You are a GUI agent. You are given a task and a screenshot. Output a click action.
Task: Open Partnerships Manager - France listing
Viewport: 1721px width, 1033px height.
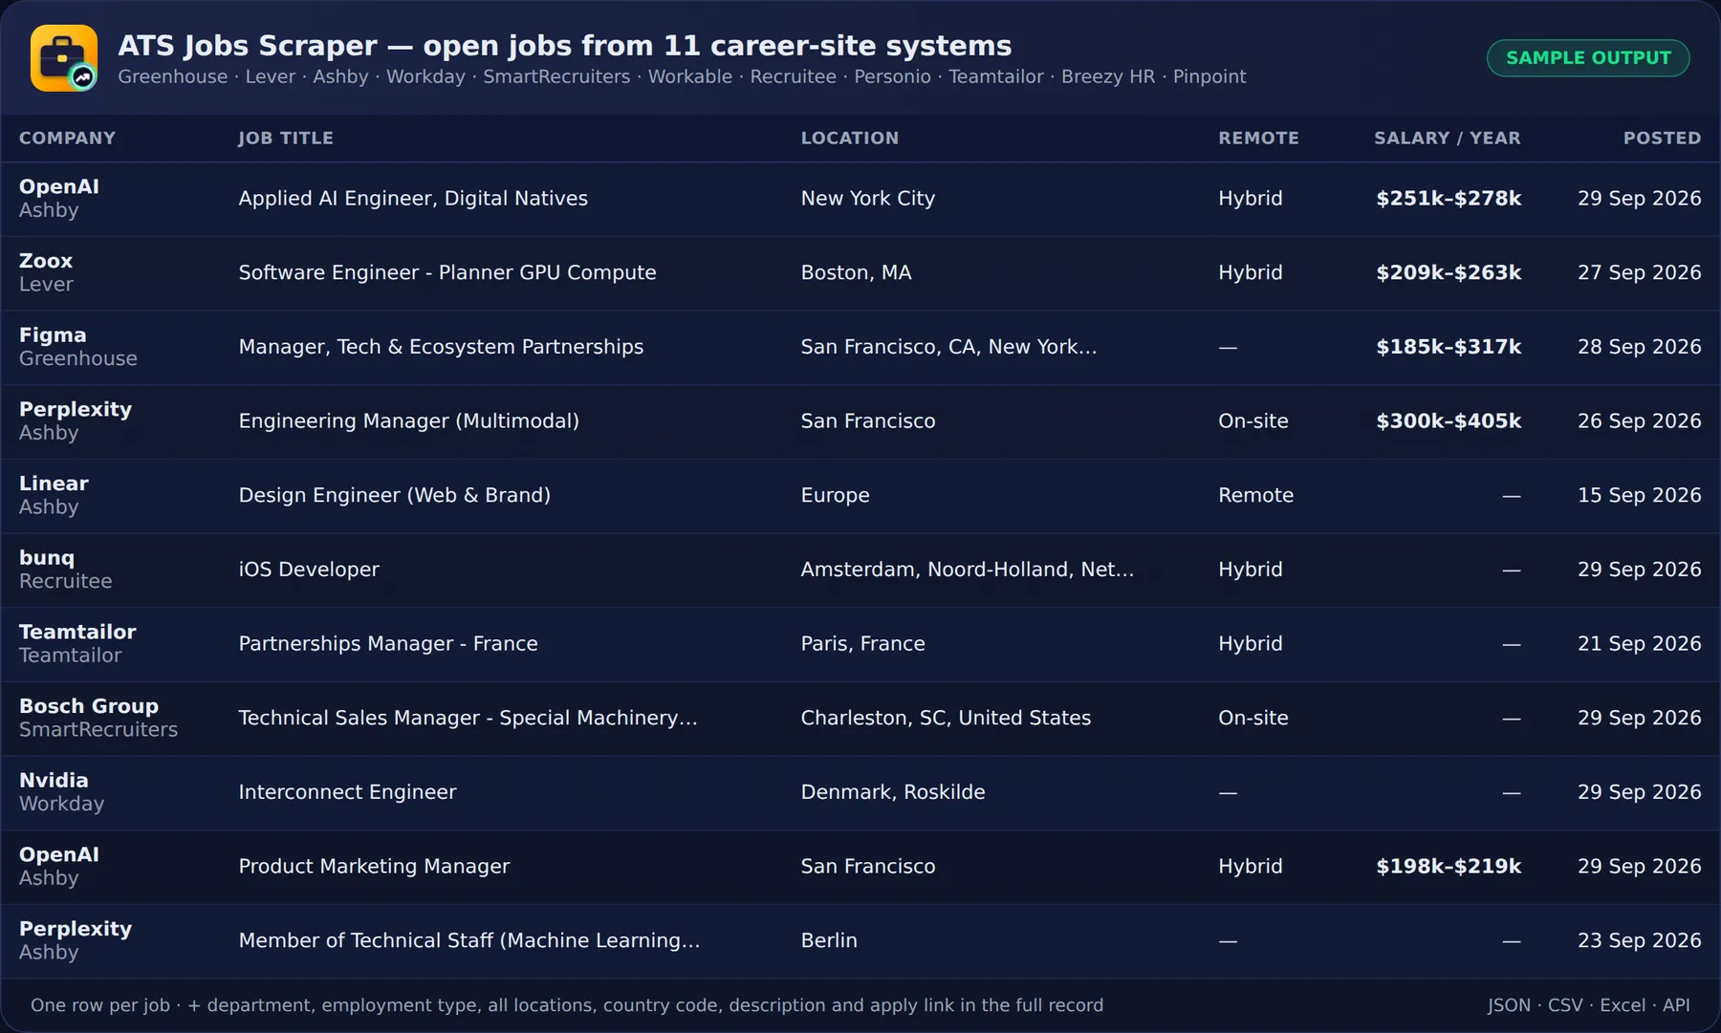[388, 644]
